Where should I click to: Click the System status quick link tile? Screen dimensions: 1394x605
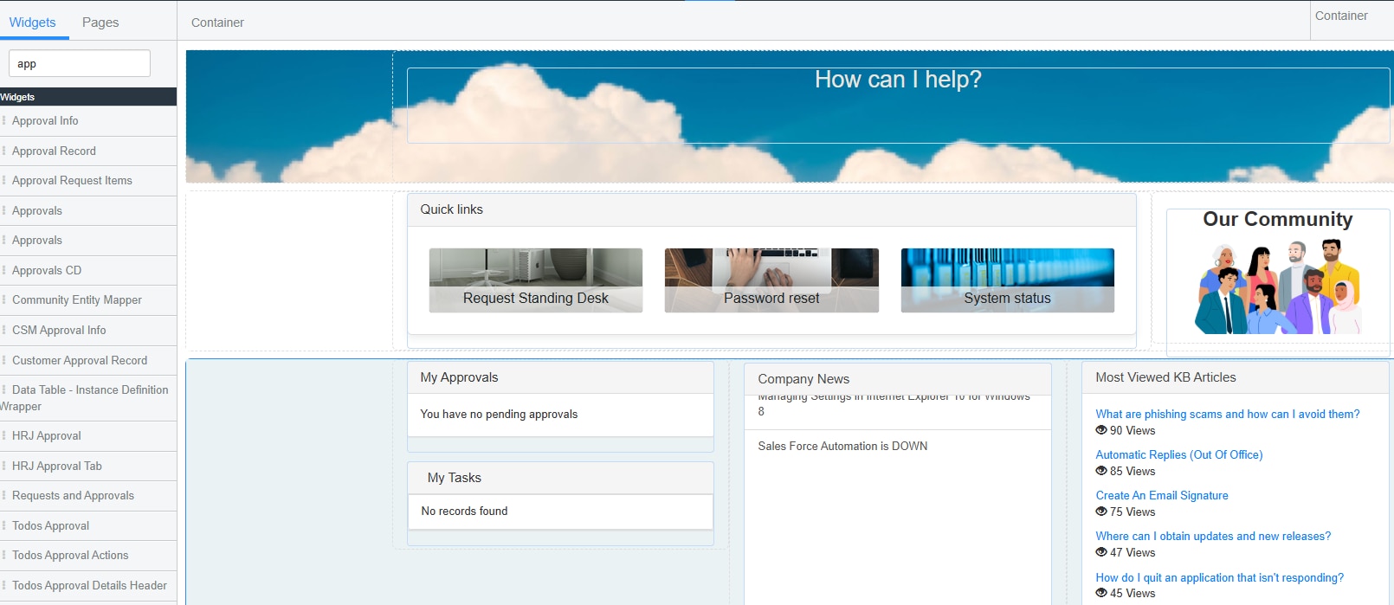[1007, 280]
